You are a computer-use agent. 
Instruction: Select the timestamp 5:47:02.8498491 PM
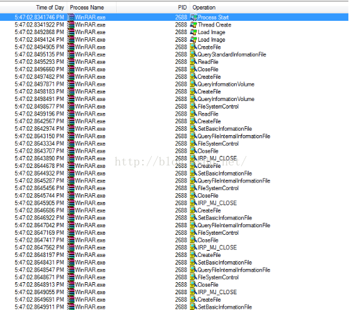[39, 99]
